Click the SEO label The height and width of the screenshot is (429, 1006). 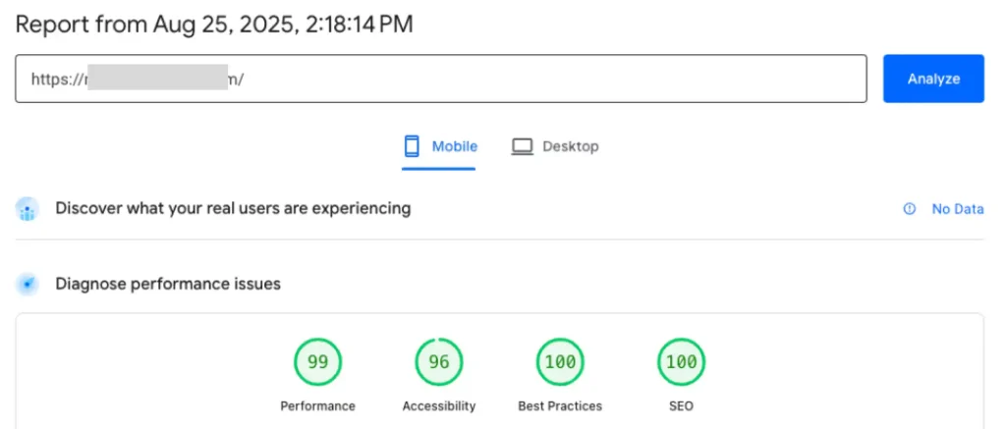pos(682,405)
